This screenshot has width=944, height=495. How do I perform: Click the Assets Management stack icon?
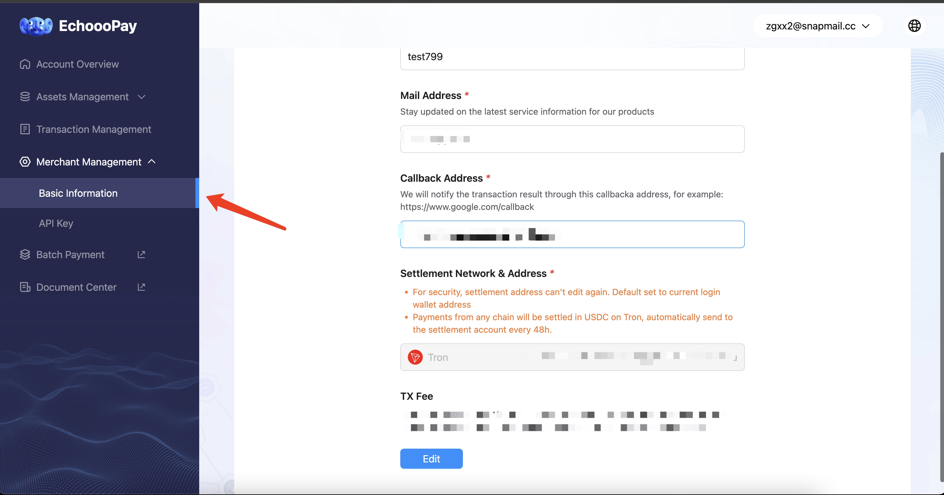(x=25, y=97)
